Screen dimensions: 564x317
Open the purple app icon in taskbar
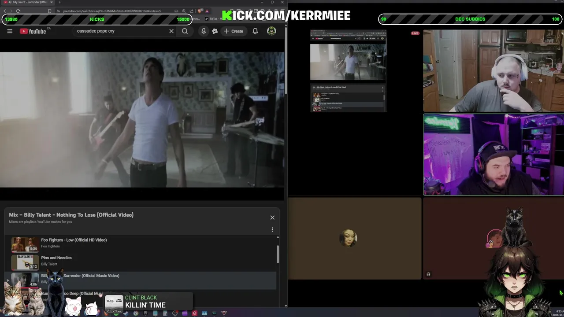[185, 313]
